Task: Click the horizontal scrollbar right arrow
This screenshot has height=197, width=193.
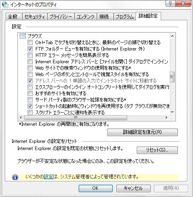Action: click(x=166, y=117)
